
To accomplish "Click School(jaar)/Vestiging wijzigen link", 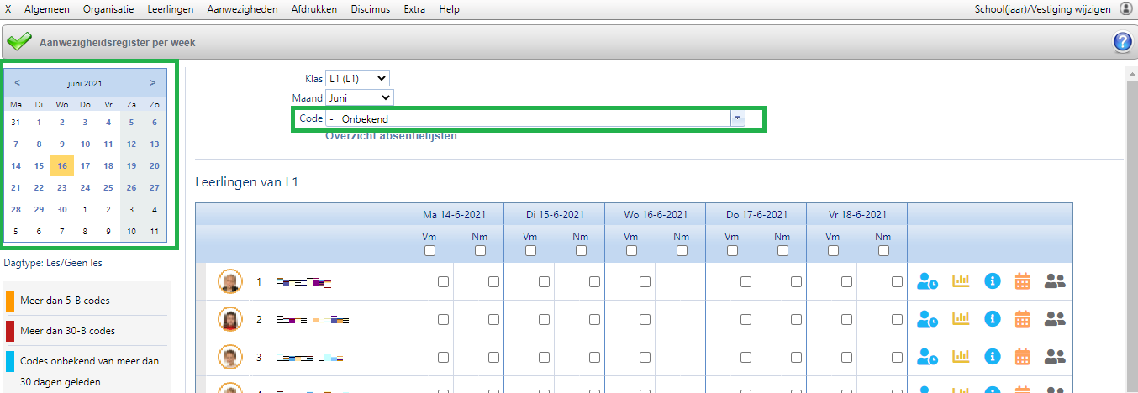I will pos(1043,9).
